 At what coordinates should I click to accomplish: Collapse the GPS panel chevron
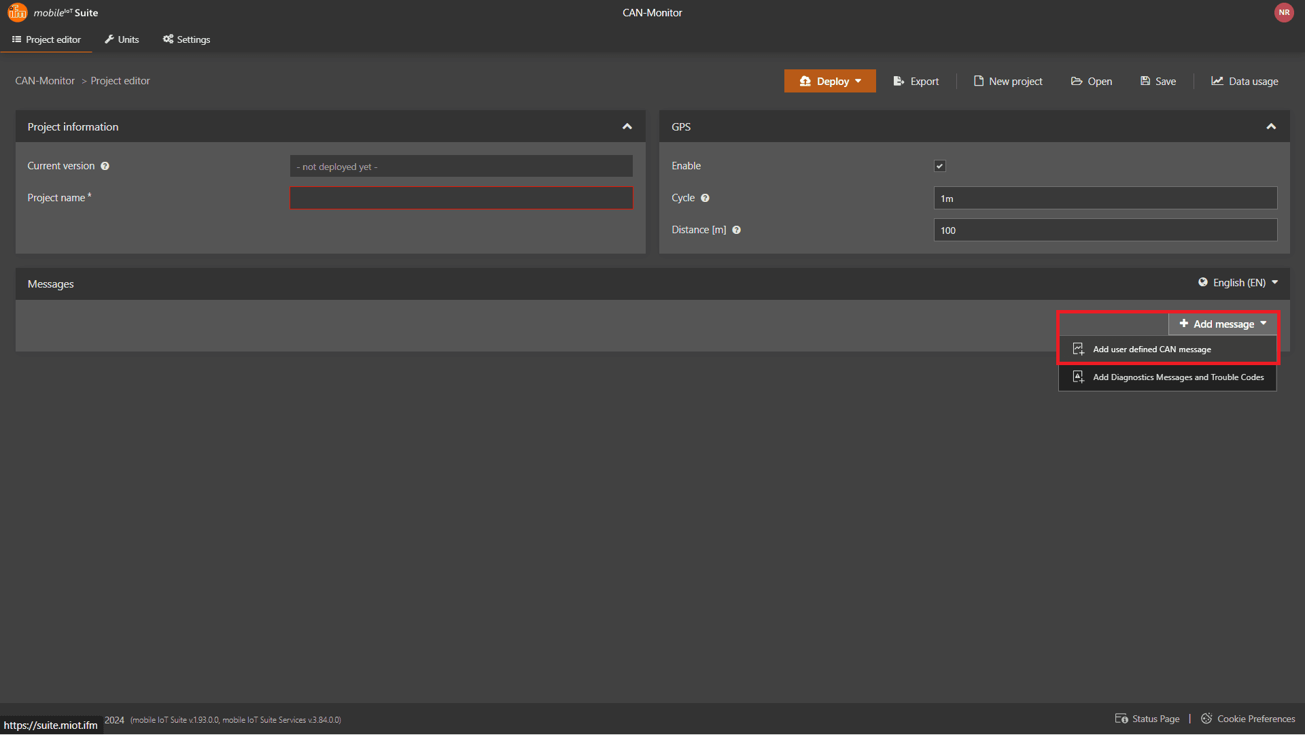[1270, 126]
